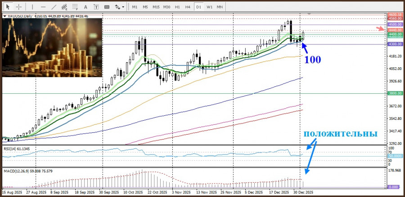The image size is (405, 197).
Task: Select the active D1 timeframe button
Action: 198,7
